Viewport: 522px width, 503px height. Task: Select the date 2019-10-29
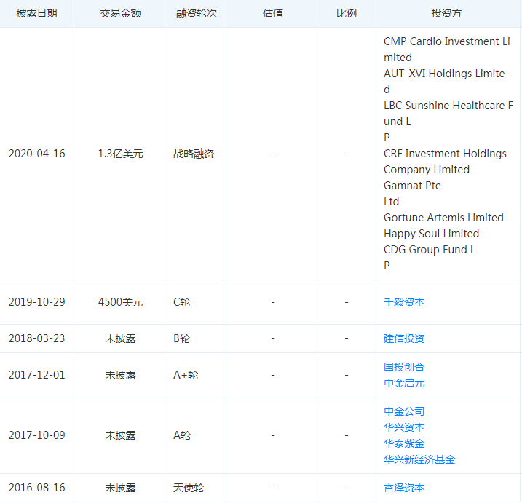[x=36, y=302]
